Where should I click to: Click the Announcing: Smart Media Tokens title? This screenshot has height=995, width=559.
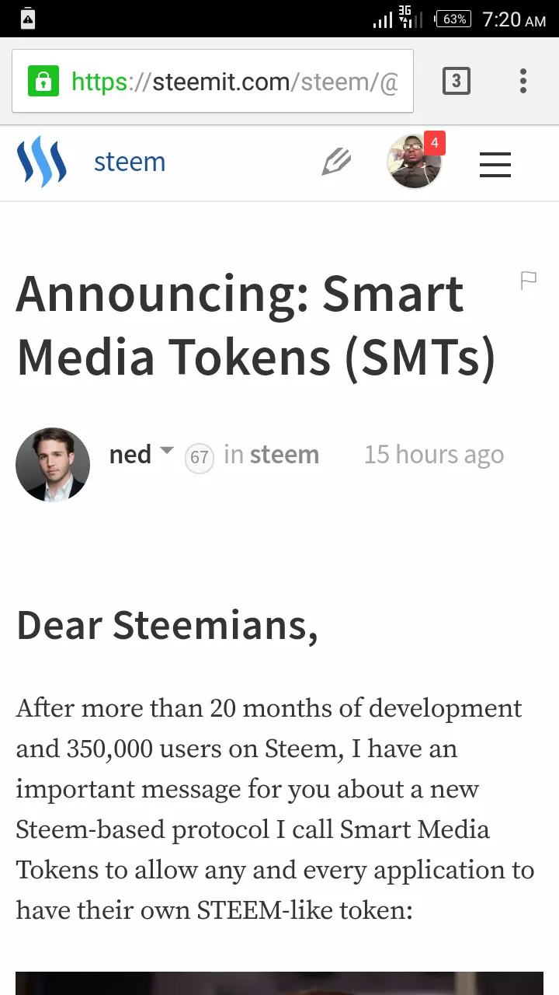255,325
